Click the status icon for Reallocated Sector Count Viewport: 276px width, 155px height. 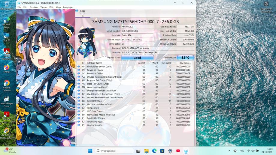click(x=79, y=67)
